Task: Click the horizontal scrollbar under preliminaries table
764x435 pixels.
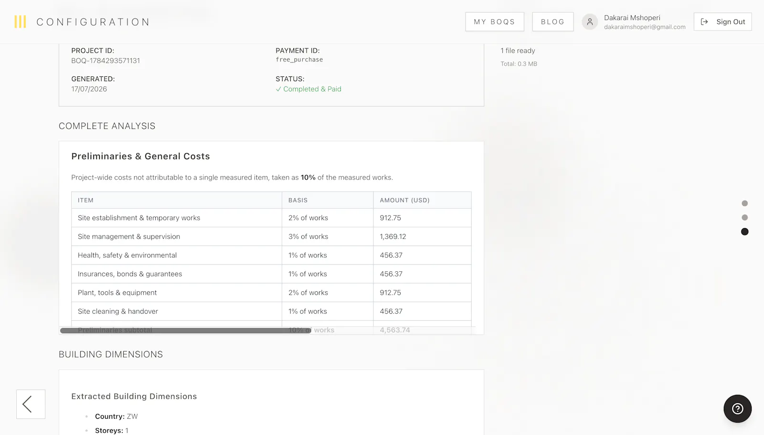Action: [186, 330]
